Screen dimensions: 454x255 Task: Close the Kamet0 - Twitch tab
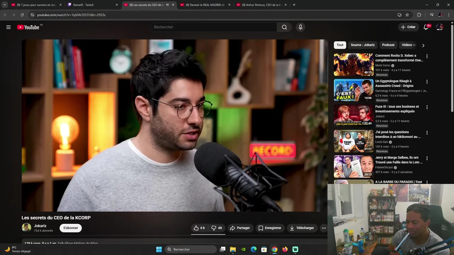pos(117,5)
